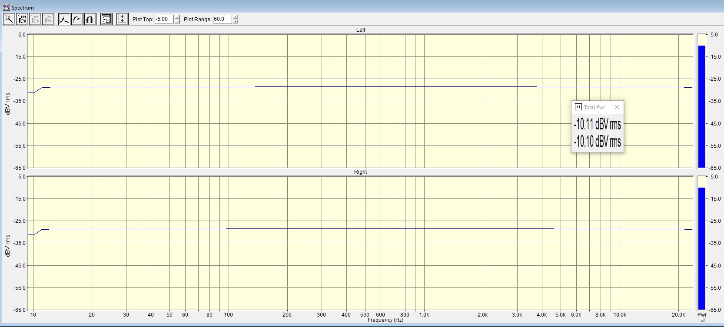
Task: Click the Total Pwr pause icon
Action: coord(578,107)
